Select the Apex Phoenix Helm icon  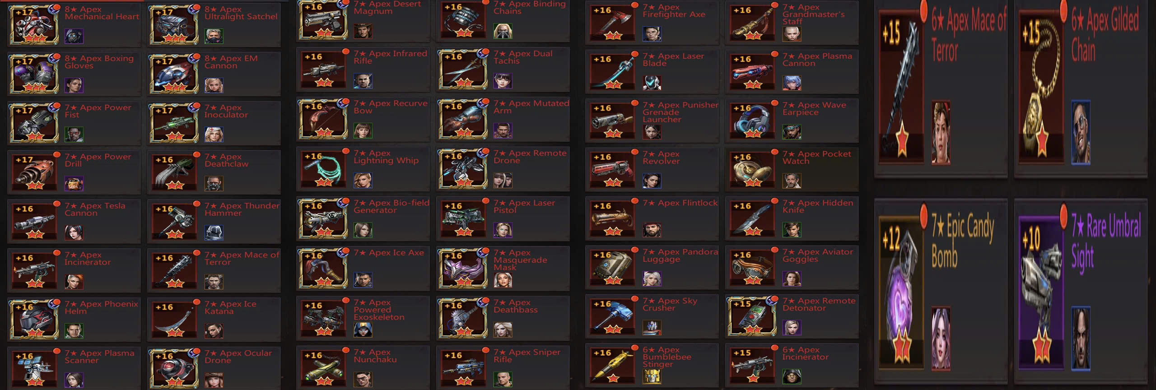(34, 319)
